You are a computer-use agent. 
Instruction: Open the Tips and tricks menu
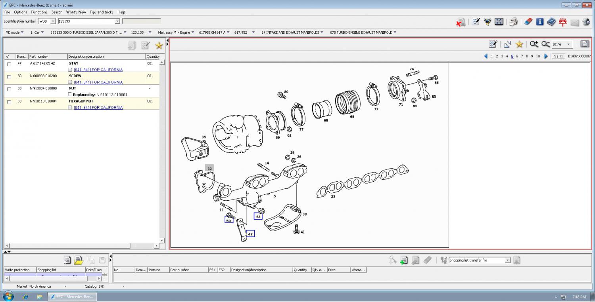(x=101, y=12)
